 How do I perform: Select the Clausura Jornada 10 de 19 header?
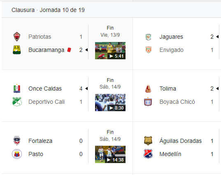click(48, 10)
